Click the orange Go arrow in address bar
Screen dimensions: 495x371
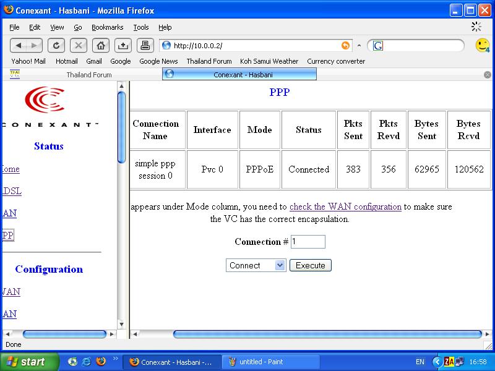[x=345, y=46]
